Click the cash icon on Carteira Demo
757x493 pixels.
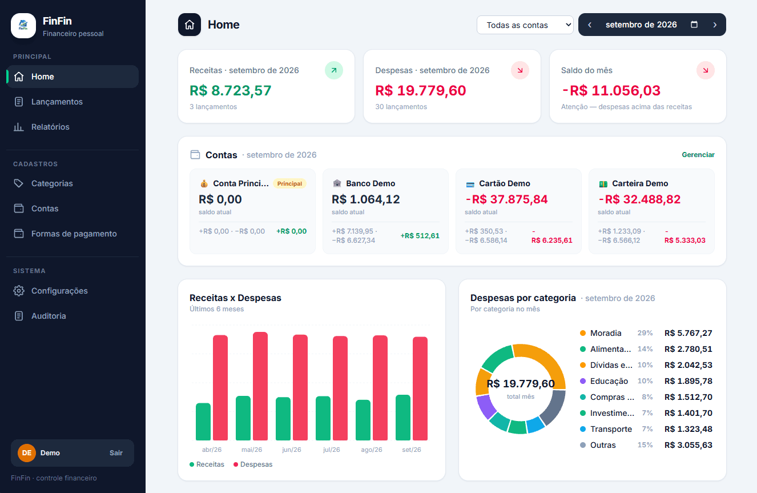[x=603, y=184]
